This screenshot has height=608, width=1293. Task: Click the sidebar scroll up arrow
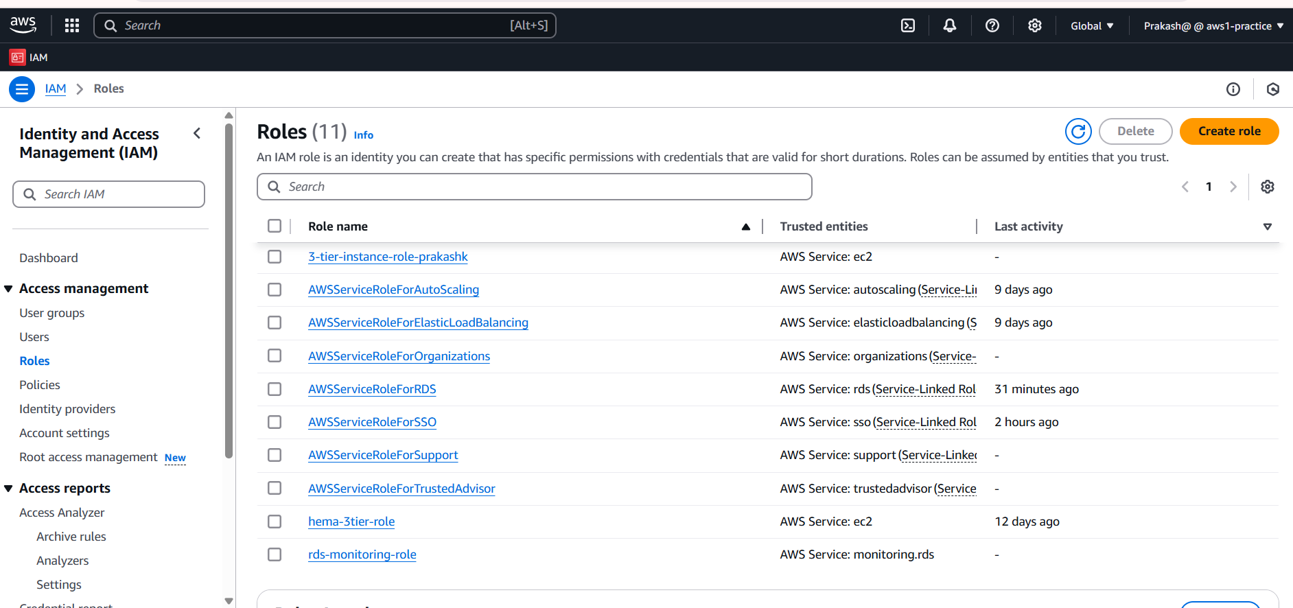tap(229, 115)
